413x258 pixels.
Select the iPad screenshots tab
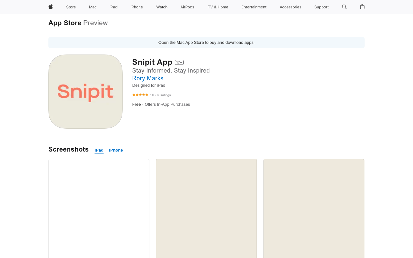99,150
